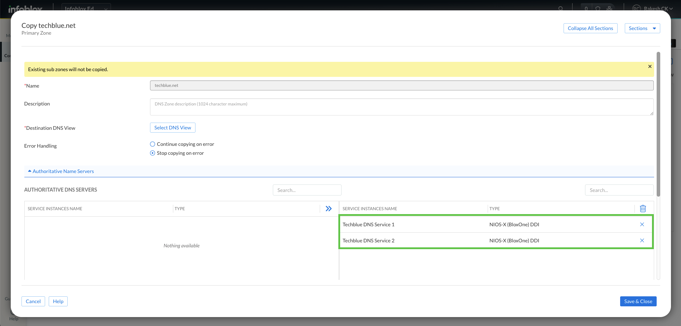Remove Techblue DNS Service 1 with X
This screenshot has width=681, height=326.
point(642,224)
